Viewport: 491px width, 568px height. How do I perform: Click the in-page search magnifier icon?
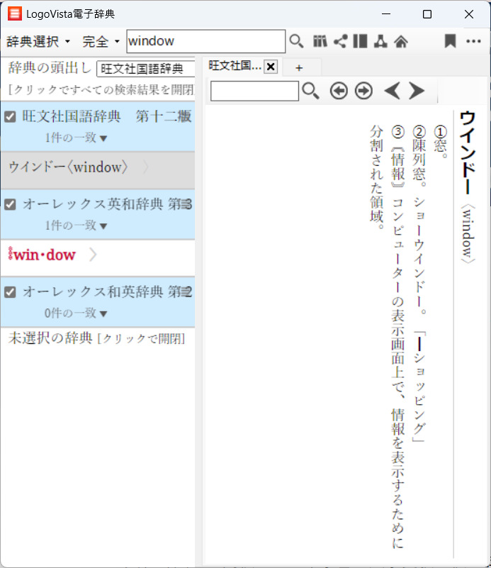pyautogui.click(x=310, y=91)
